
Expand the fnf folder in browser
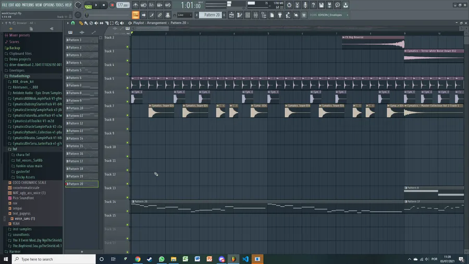[x=15, y=149]
